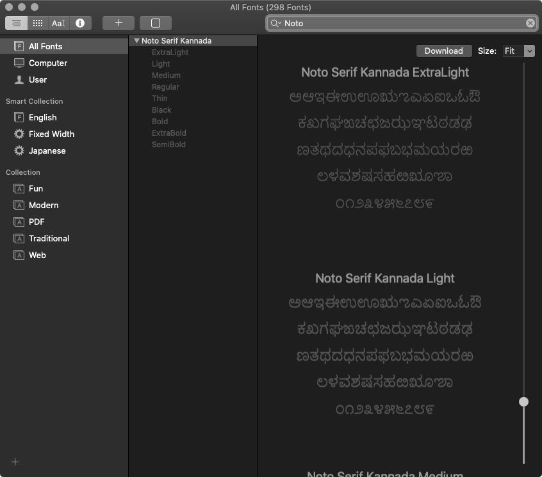
Task: Switch to Custom text preview mode
Action: (x=58, y=23)
